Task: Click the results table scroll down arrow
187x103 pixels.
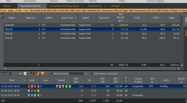Action: pyautogui.click(x=182, y=65)
